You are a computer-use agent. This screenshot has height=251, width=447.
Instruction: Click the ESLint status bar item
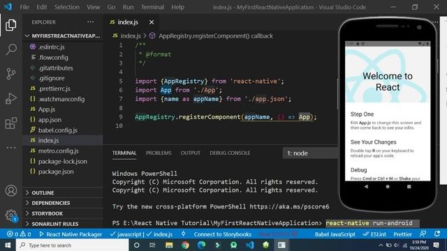[x=374, y=234]
